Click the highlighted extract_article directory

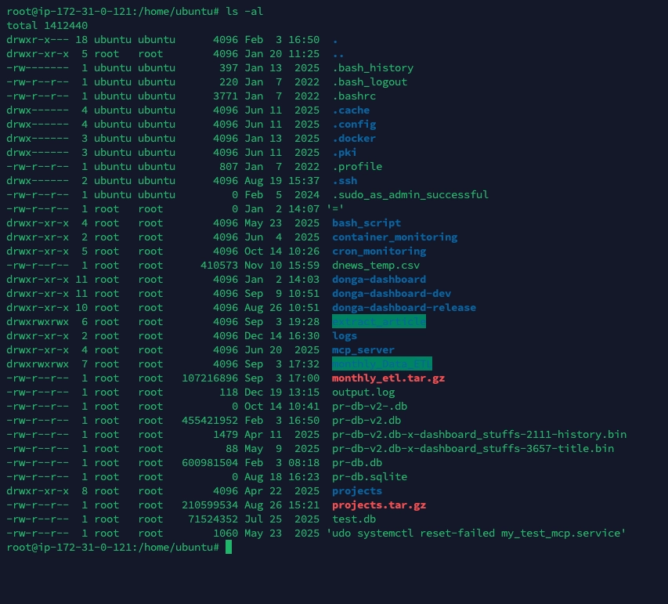point(379,321)
